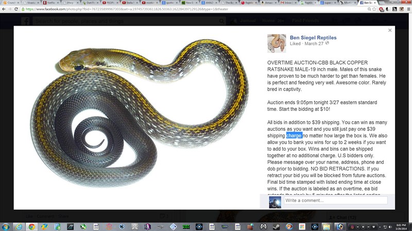The image size is (412, 231).
Task: Open the Windows Start menu
Action: coord(6,227)
